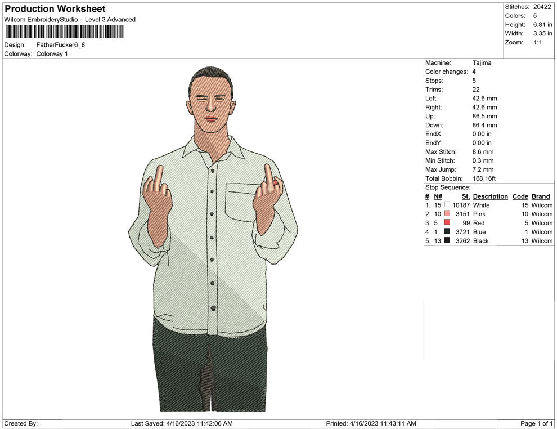Screen dimensions: 557x429
Task: Click the Code column header
Action: coord(520,196)
